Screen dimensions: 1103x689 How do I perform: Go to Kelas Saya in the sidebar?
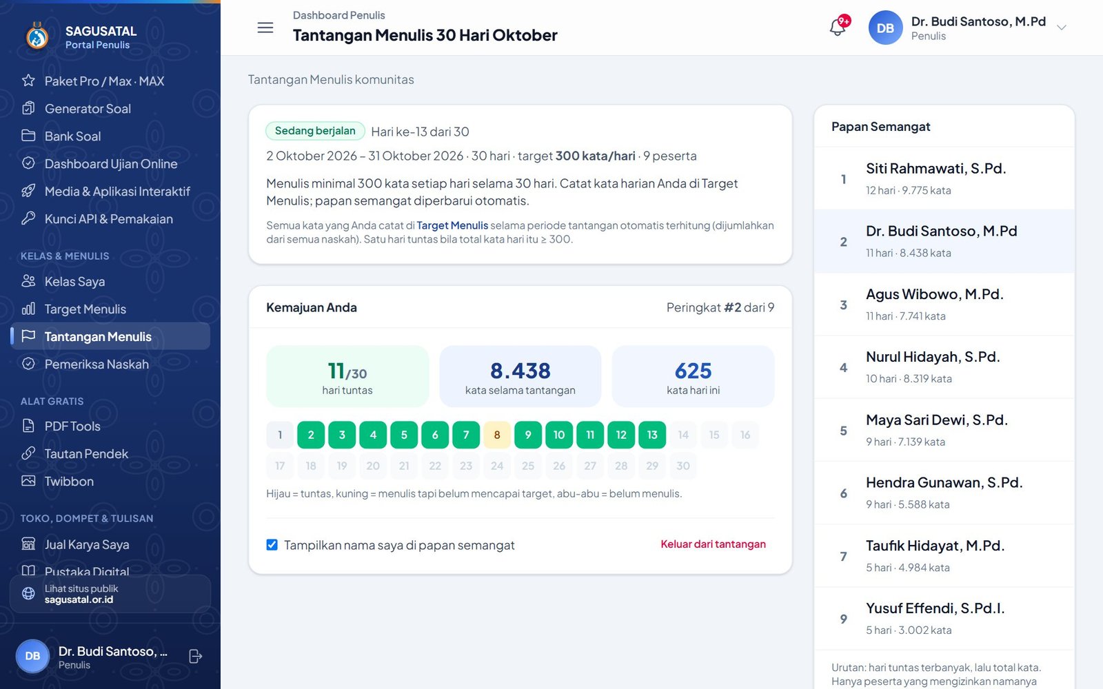(x=110, y=281)
